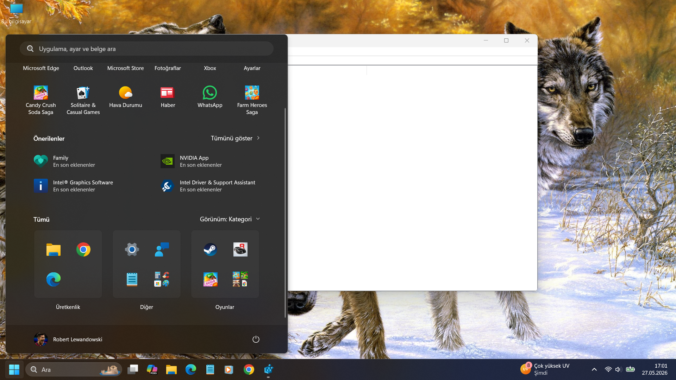This screenshot has width=676, height=380.
Task: Open Chrome in Üretkenlik category
Action: pyautogui.click(x=83, y=249)
